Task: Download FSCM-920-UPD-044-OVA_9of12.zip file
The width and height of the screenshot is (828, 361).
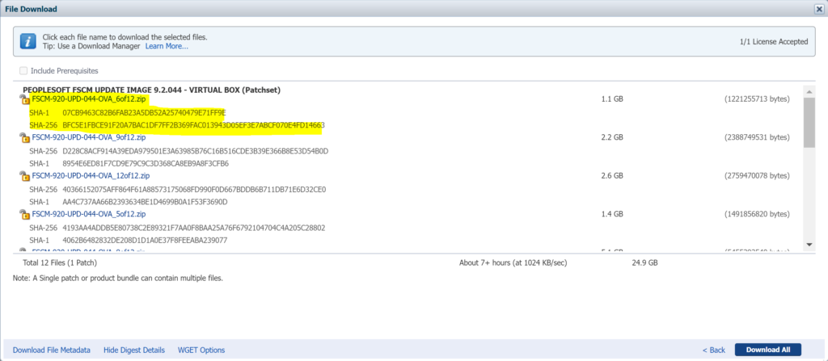Action: pyautogui.click(x=89, y=137)
